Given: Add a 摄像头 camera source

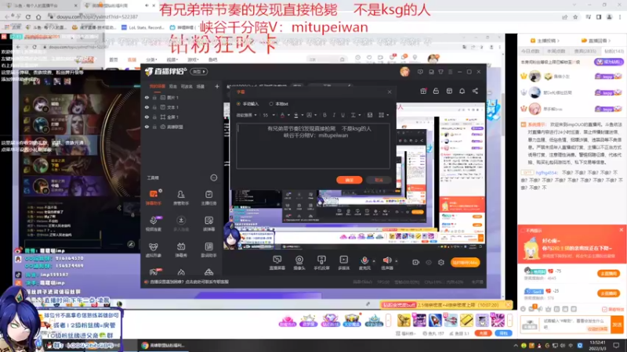Looking at the screenshot, I should click(x=299, y=263).
